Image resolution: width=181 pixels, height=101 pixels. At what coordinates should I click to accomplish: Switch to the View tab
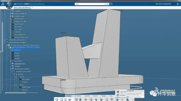pyautogui.click(x=111, y=96)
